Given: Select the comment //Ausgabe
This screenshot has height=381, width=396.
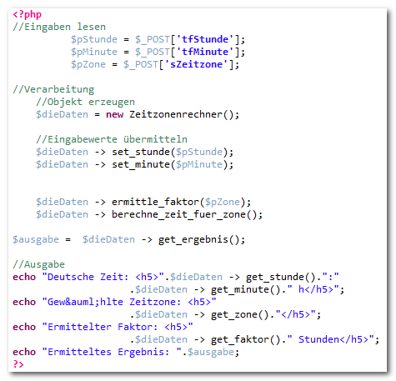Looking at the screenshot, I should click(x=38, y=264).
